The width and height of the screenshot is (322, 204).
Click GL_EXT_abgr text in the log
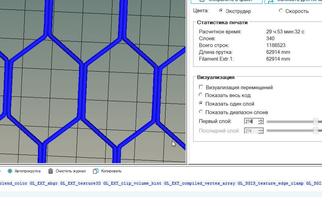tap(43, 183)
